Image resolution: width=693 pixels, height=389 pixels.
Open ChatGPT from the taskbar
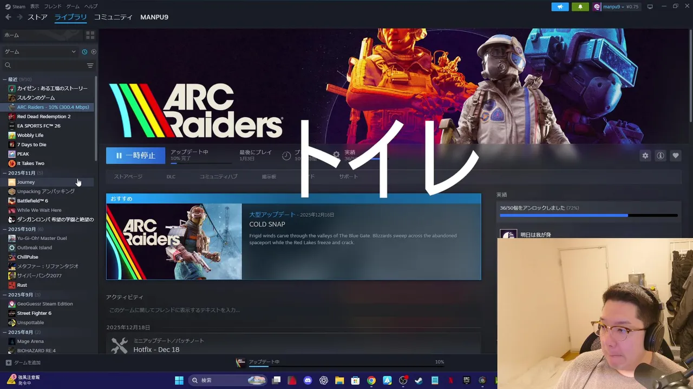(324, 380)
